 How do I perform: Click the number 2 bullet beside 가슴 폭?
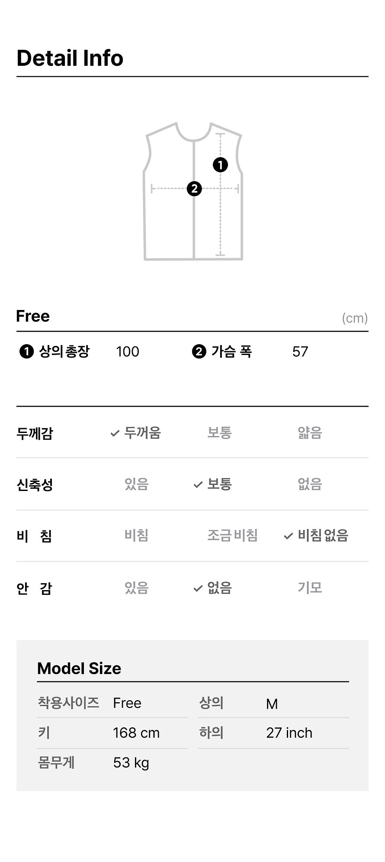[x=199, y=352]
